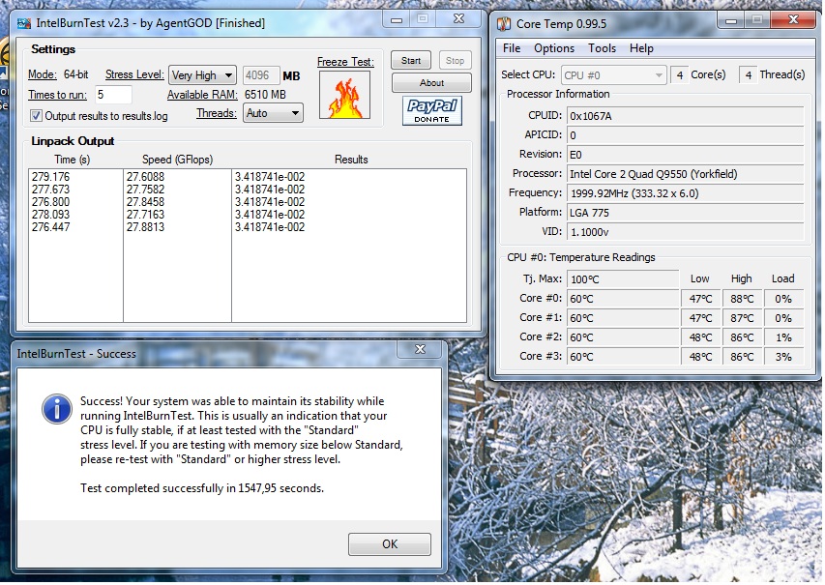Click the Tj. Max value 100°C

tap(623, 279)
